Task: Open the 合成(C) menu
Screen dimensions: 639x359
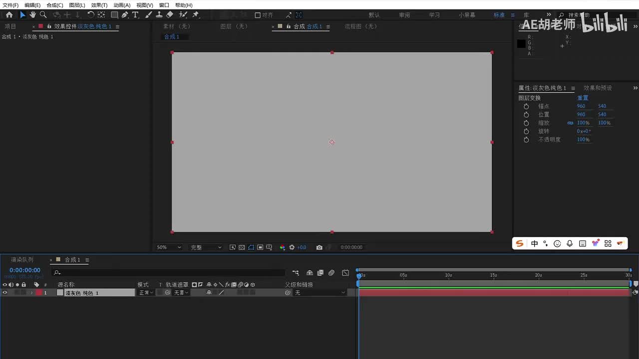Action: point(55,5)
